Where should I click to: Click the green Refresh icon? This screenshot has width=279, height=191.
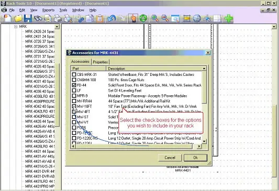click(143, 18)
